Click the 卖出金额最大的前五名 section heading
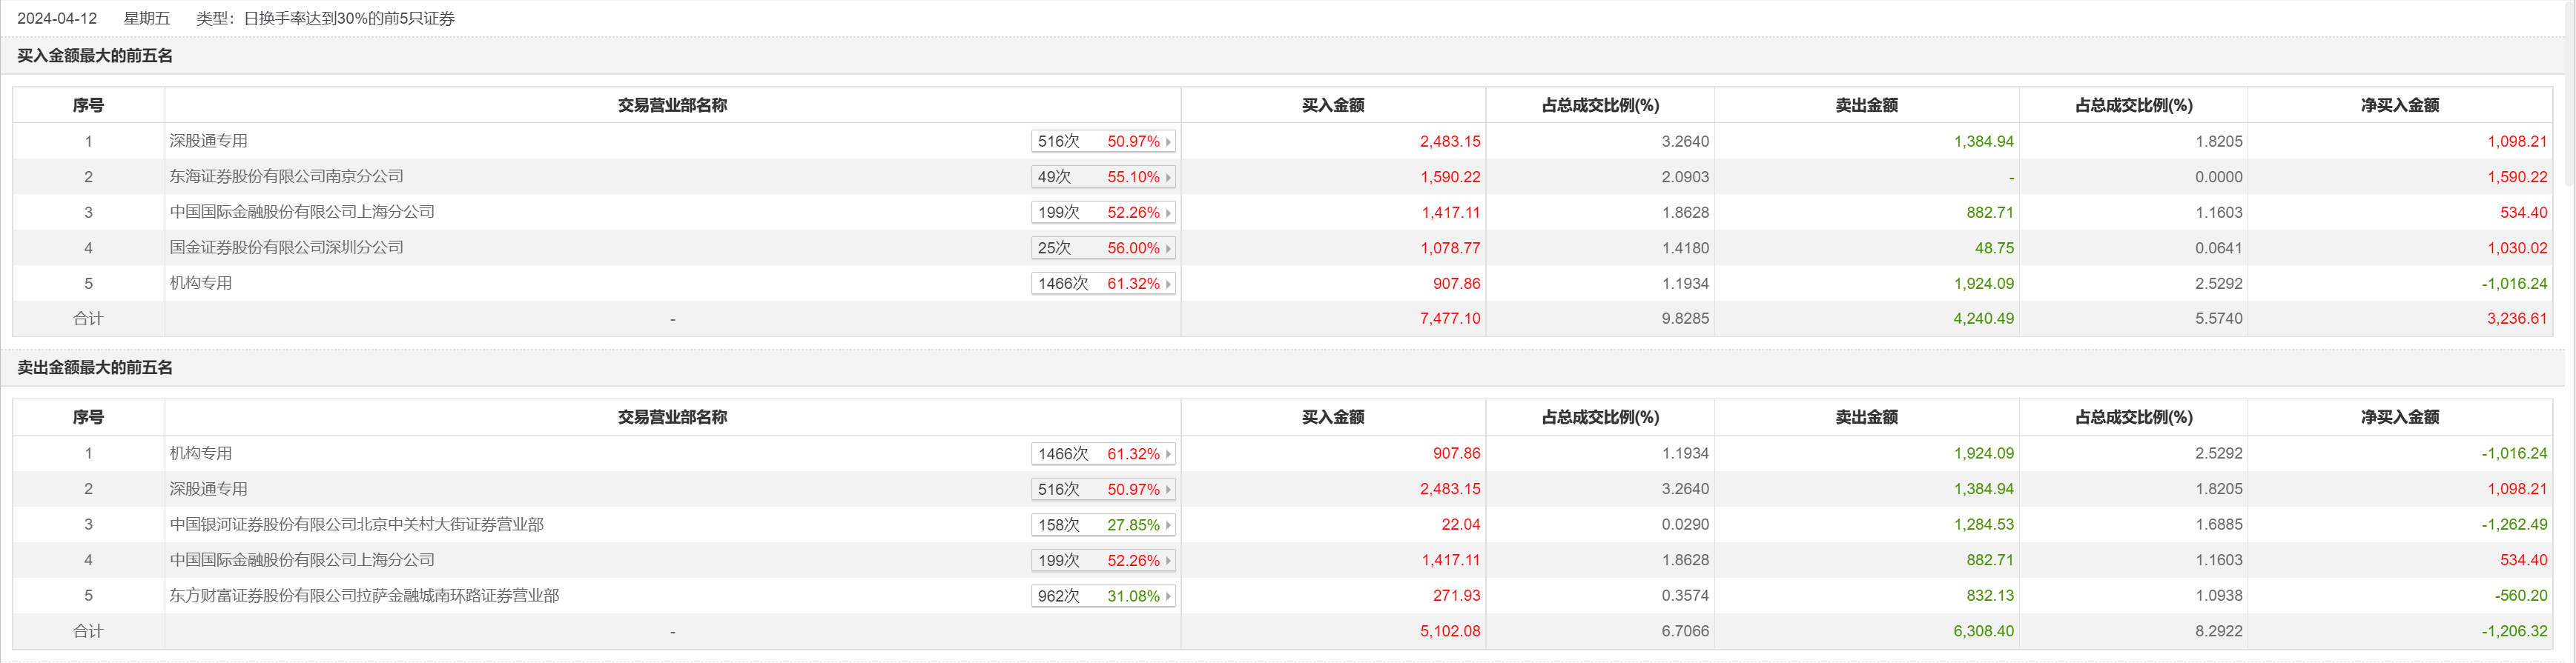 pos(95,368)
